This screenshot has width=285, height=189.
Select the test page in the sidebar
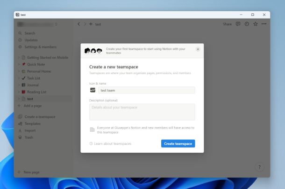pyautogui.click(x=43, y=99)
